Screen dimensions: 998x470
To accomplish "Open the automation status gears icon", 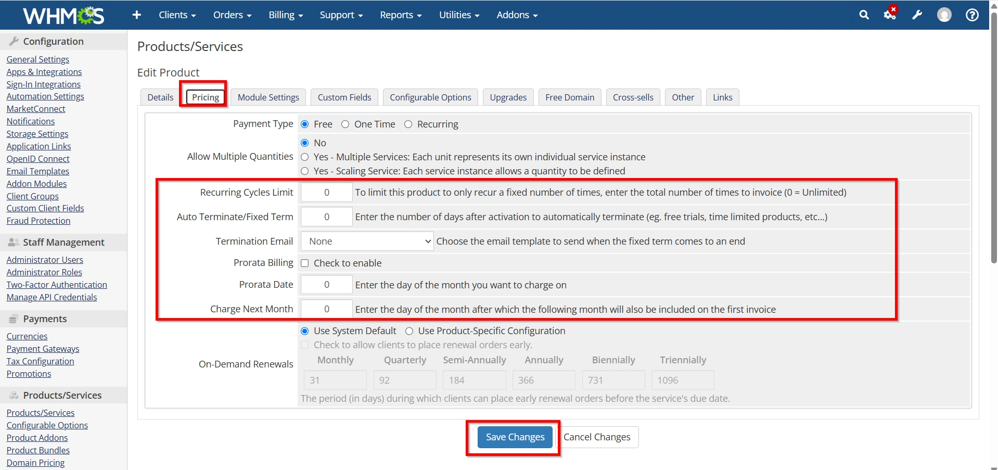I will coord(890,14).
